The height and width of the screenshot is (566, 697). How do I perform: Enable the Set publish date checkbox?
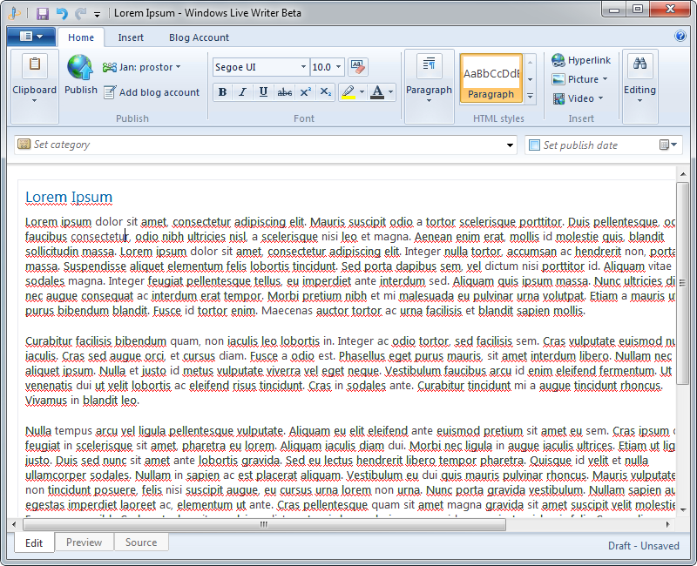(534, 145)
